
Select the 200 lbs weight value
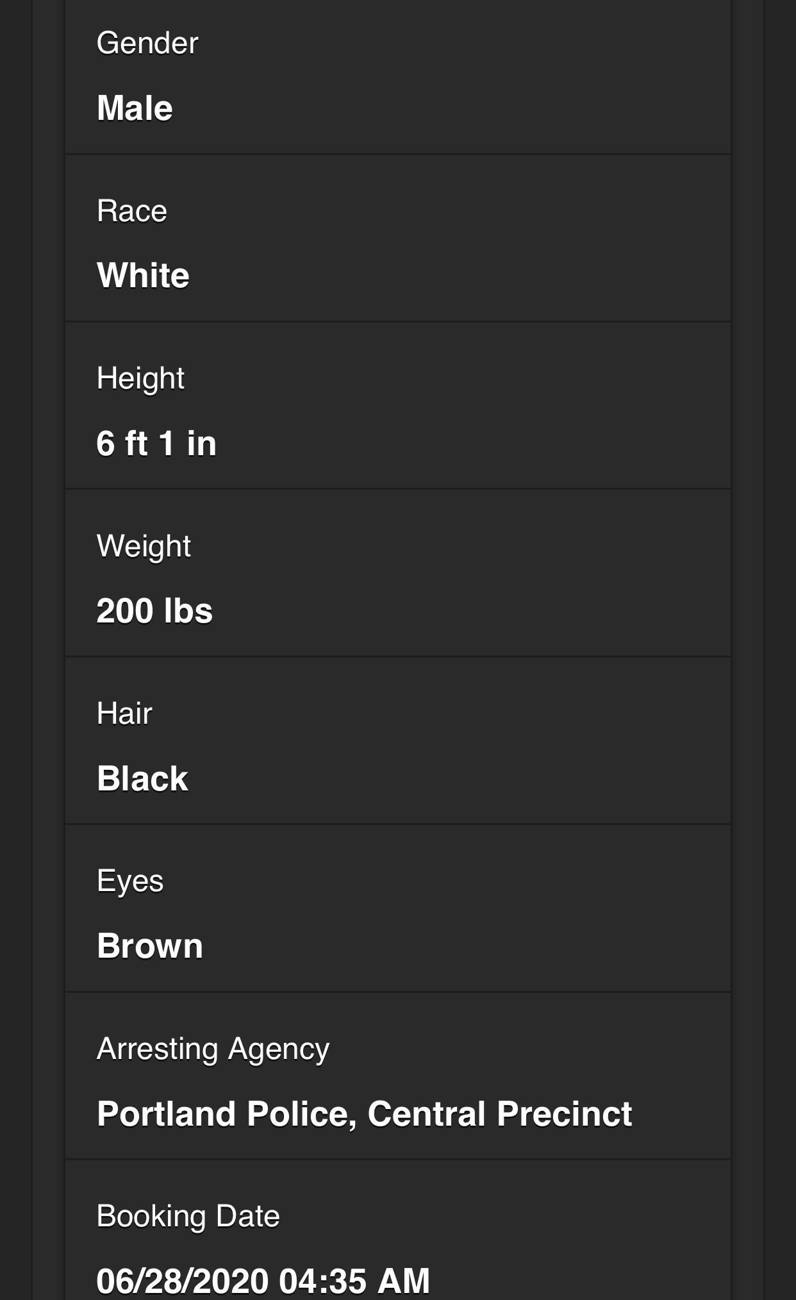pos(154,611)
